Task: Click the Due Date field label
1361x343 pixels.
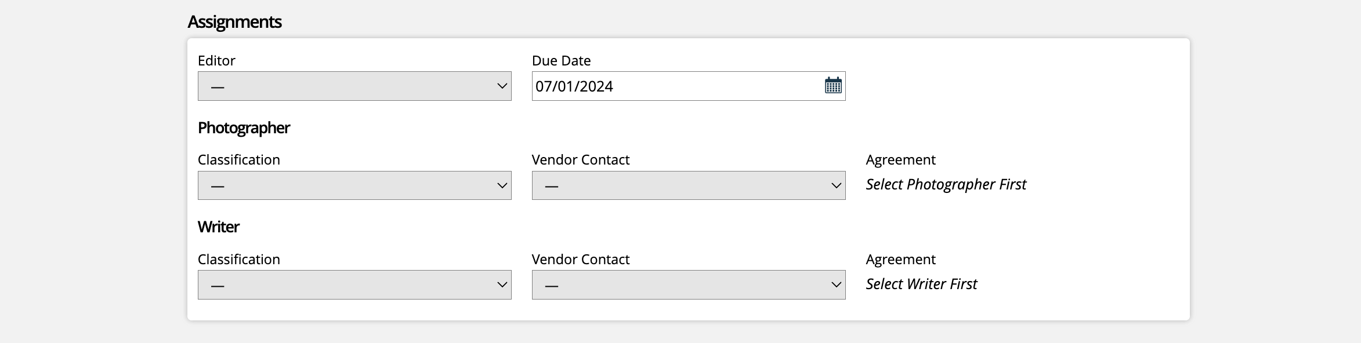Action: click(x=561, y=61)
